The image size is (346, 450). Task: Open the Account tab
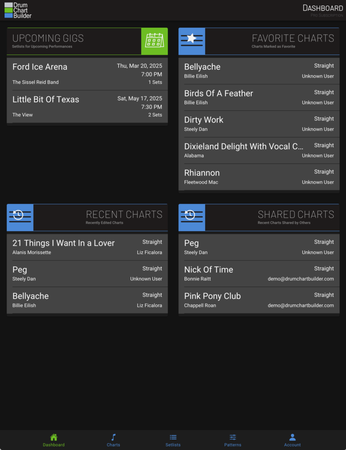point(292,440)
